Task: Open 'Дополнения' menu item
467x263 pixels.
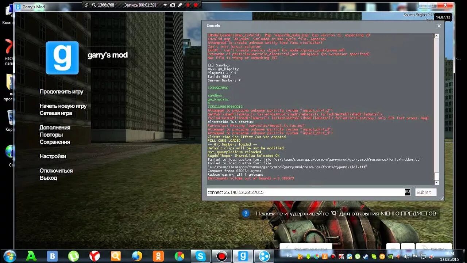Action: [x=55, y=127]
